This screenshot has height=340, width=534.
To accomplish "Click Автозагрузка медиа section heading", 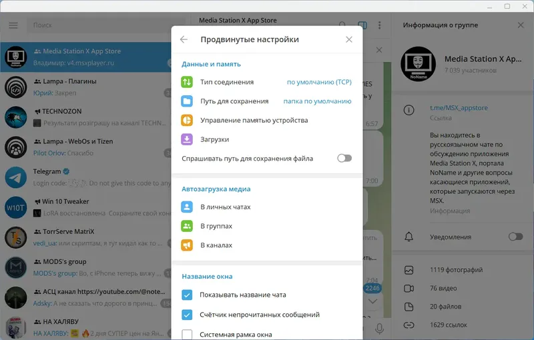I will pos(216,189).
